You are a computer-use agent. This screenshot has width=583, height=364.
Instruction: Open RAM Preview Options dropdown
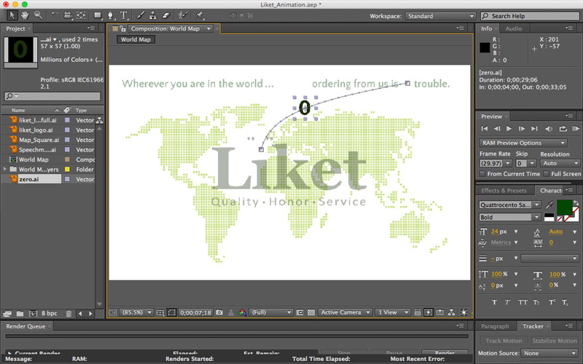523,143
